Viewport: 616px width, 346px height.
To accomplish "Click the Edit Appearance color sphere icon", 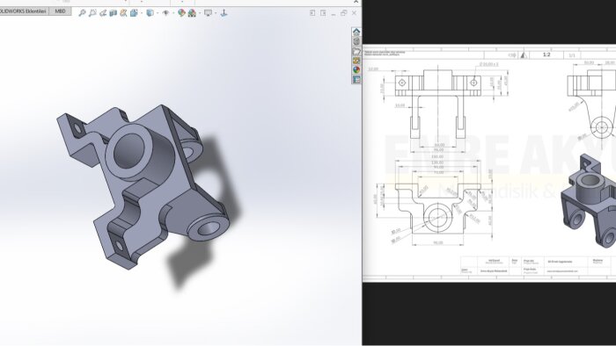I will point(181,13).
